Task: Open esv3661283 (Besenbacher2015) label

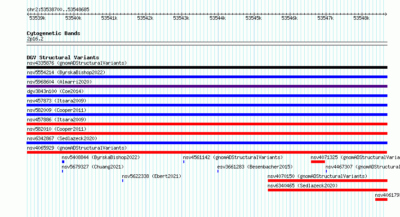Action: point(255,167)
